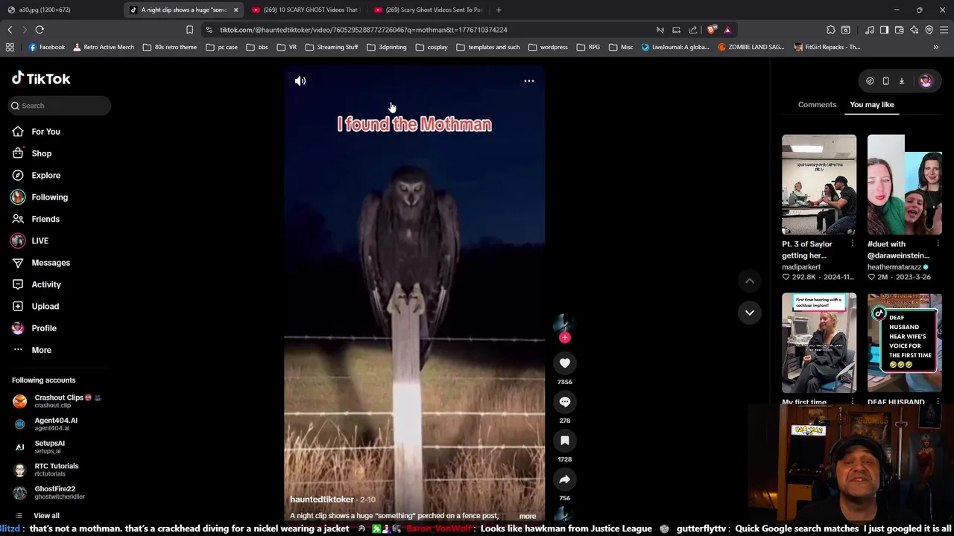Mute the TikTok video with the speaker icon
954x536 pixels.
(x=300, y=81)
